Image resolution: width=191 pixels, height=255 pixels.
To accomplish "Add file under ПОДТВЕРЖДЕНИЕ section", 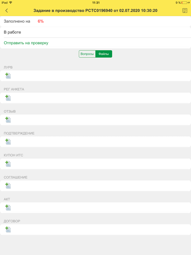I will click(x=8, y=142).
